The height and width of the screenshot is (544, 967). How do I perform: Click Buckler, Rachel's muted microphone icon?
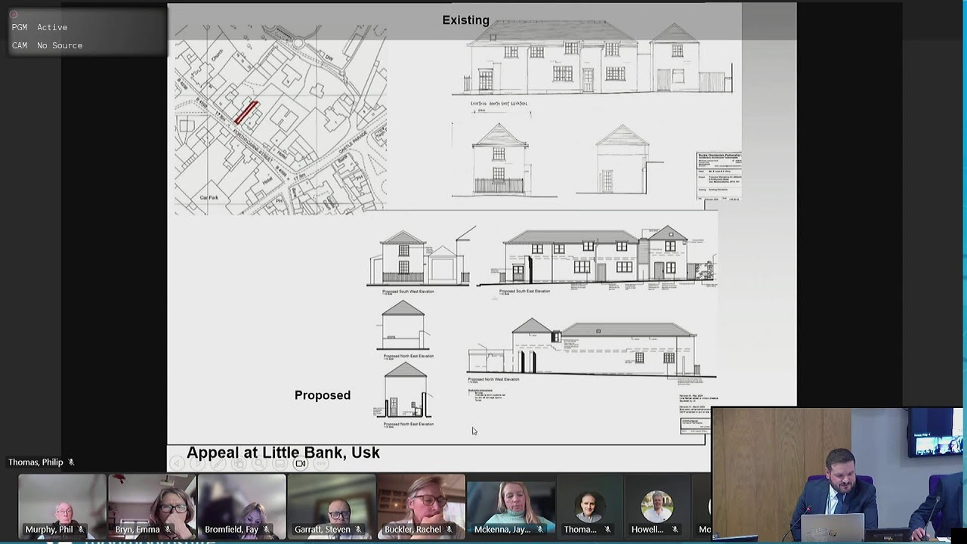point(449,530)
